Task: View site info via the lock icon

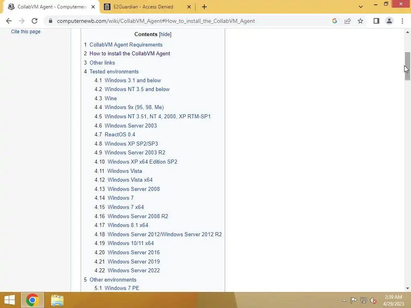Action: coord(51,21)
